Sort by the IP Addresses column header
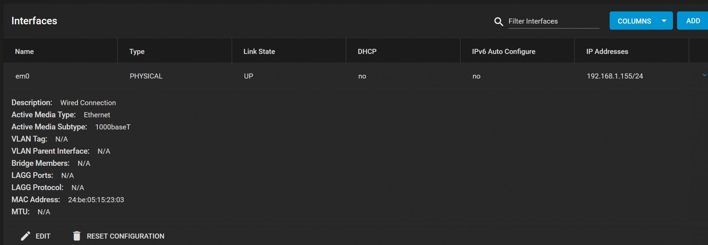The width and height of the screenshot is (708, 245). [607, 52]
